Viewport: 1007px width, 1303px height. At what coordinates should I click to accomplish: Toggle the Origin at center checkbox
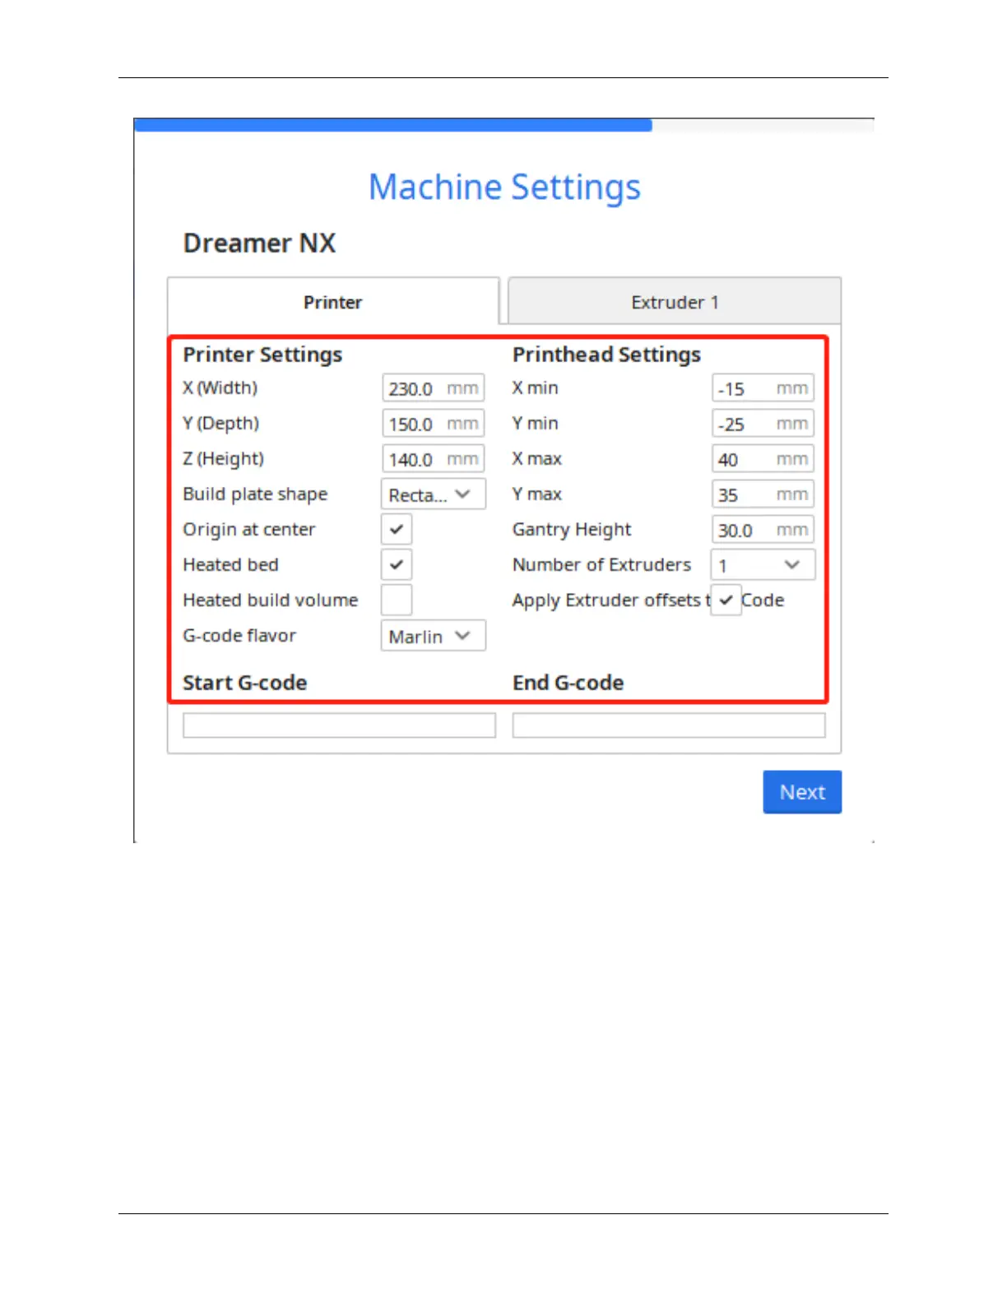pos(397,529)
